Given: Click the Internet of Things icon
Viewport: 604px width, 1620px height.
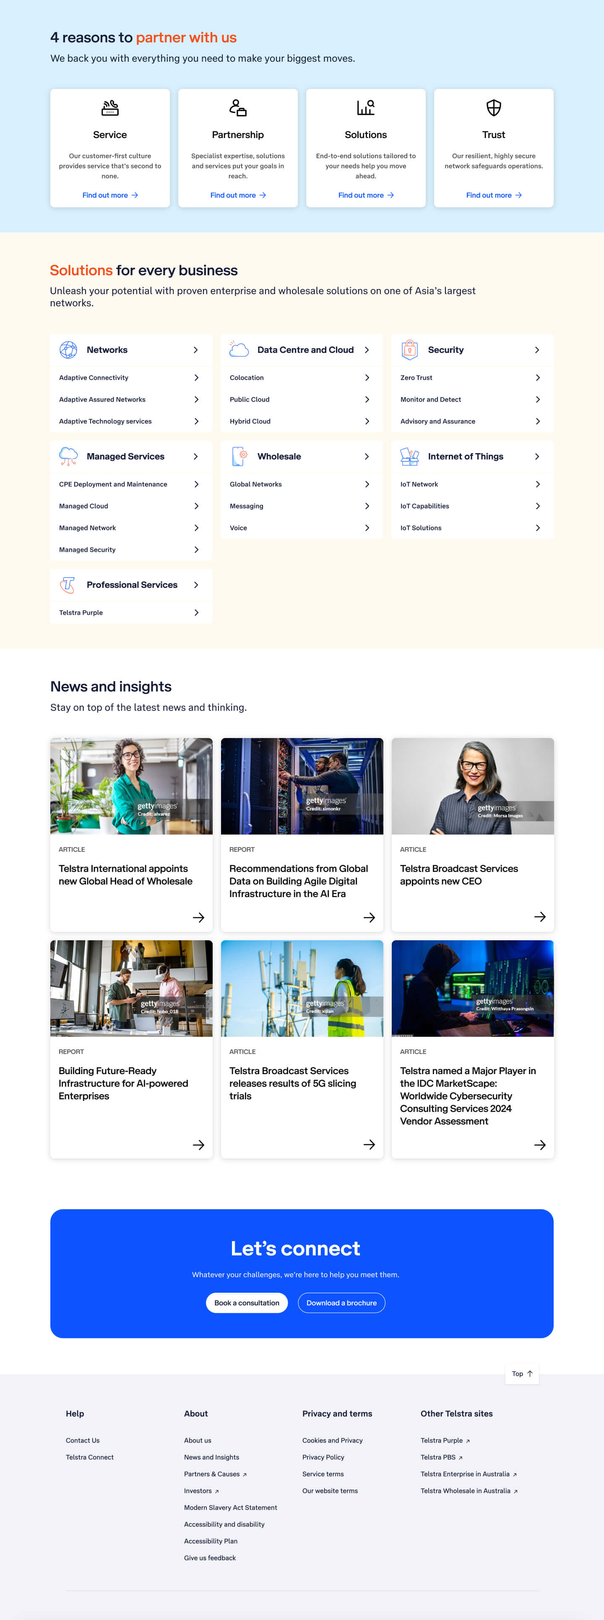Looking at the screenshot, I should pyautogui.click(x=410, y=457).
